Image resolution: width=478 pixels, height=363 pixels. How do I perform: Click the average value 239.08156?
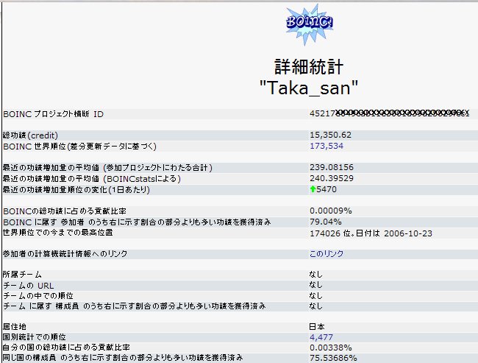[332, 167]
